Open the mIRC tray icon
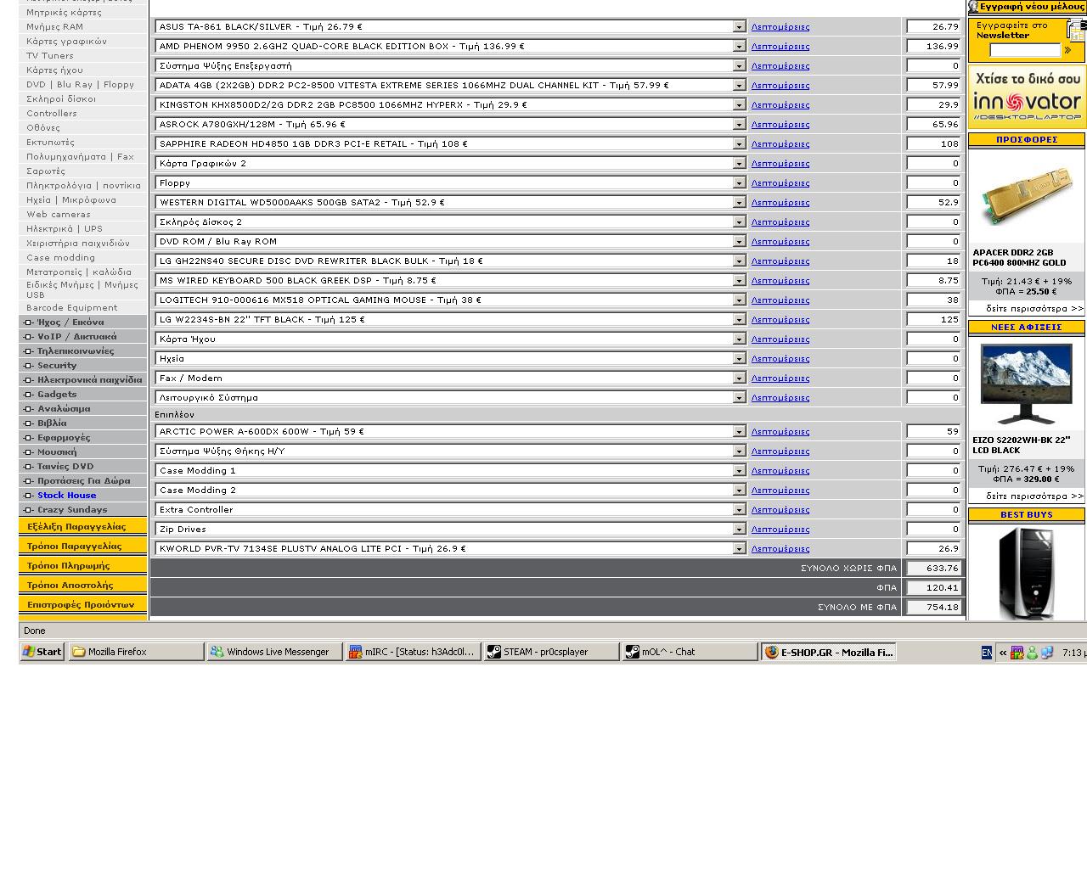1087x869 pixels. [x=1017, y=653]
